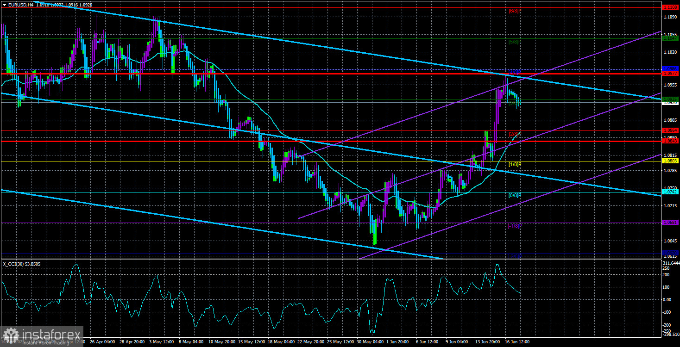This screenshot has height=347, width=680.
Task: Select the cyan 1.0742 price level label
Action: pos(671,192)
